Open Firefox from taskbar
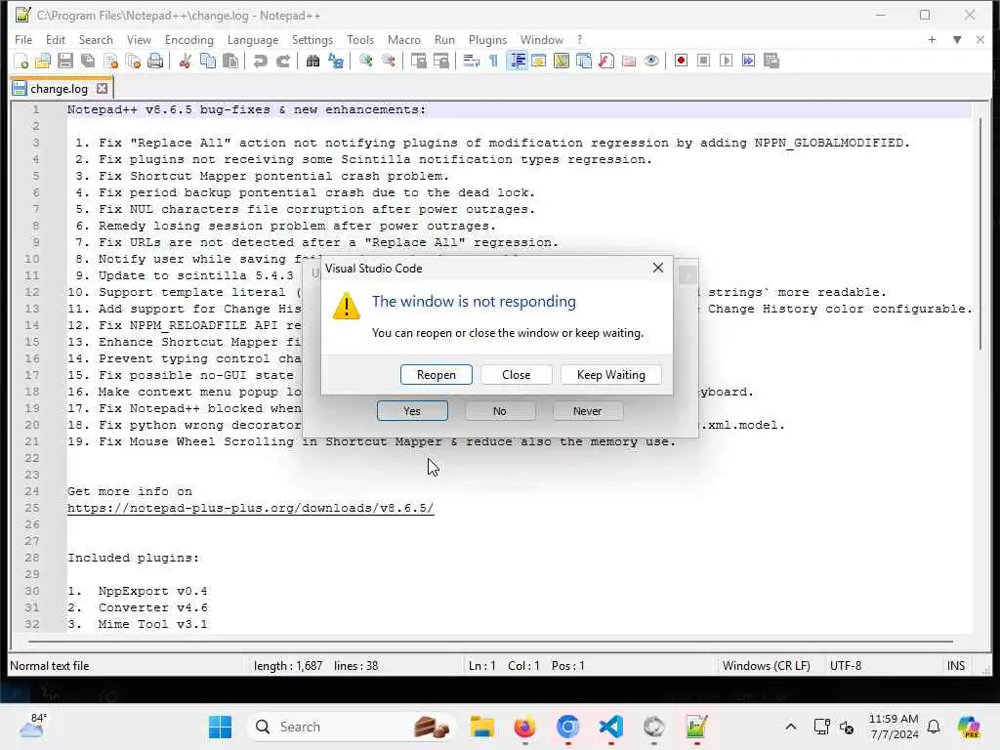 pyautogui.click(x=524, y=727)
